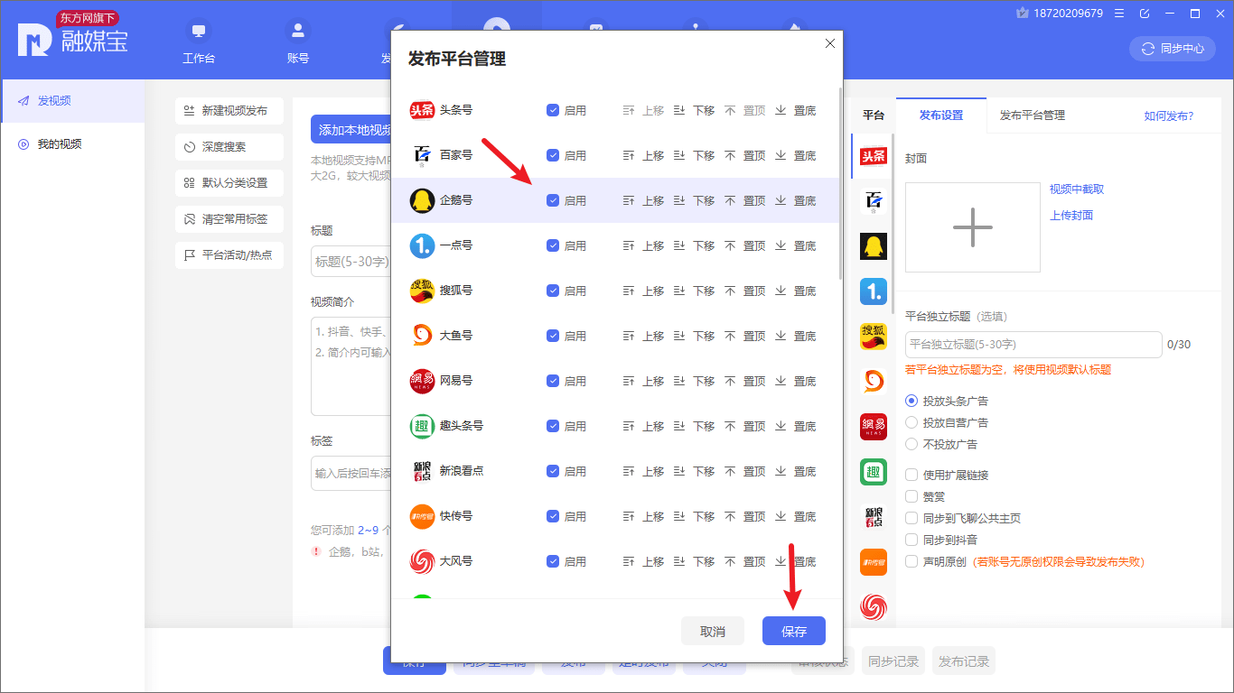Click the dialog's vertical scrollbar
This screenshot has width=1234, height=693.
point(840,184)
